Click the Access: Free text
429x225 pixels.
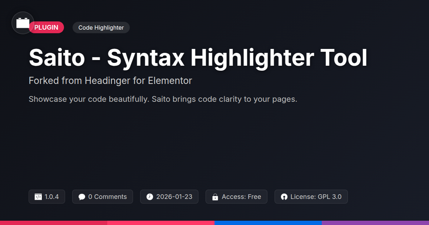[241, 197]
